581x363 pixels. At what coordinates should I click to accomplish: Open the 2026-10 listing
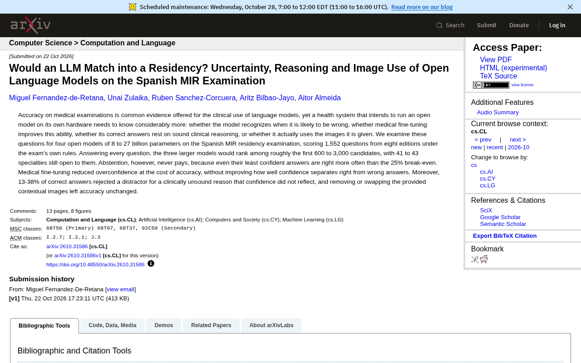[518, 147]
